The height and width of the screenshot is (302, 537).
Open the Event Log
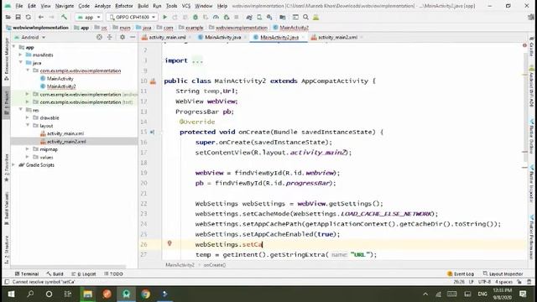pyautogui.click(x=461, y=274)
